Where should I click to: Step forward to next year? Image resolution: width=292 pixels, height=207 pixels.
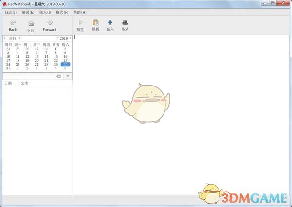(70, 38)
